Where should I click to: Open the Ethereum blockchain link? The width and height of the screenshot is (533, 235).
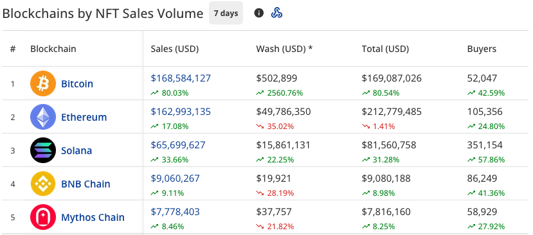pyautogui.click(x=84, y=117)
